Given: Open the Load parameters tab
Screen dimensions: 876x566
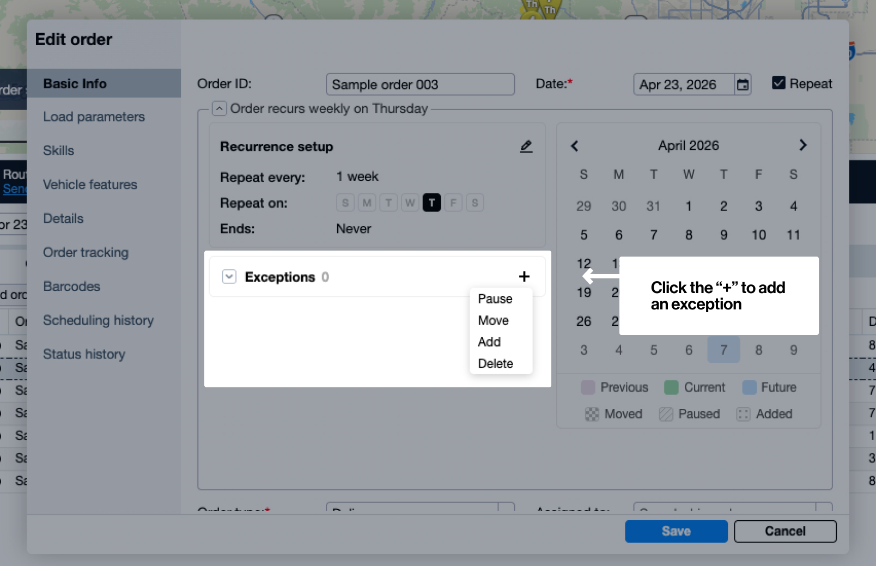Looking at the screenshot, I should (94, 117).
